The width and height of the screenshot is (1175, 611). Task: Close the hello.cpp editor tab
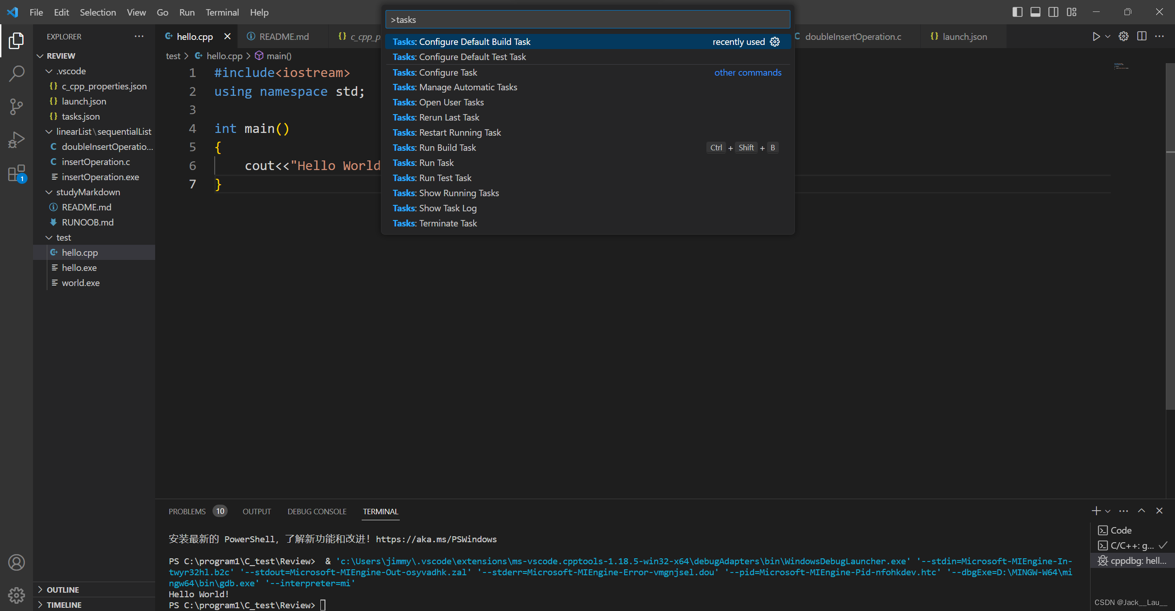click(227, 36)
